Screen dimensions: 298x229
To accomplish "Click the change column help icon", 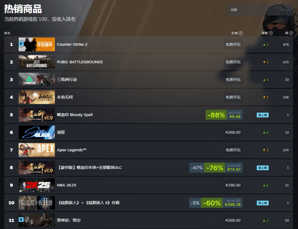I will point(271,33).
